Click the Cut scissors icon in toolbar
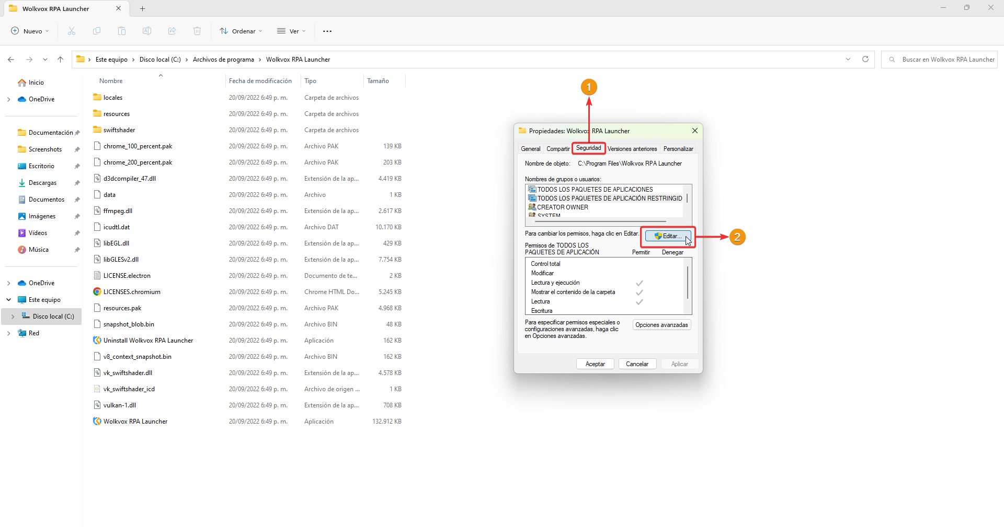Viewport: 1004px width, 527px height. (72, 31)
